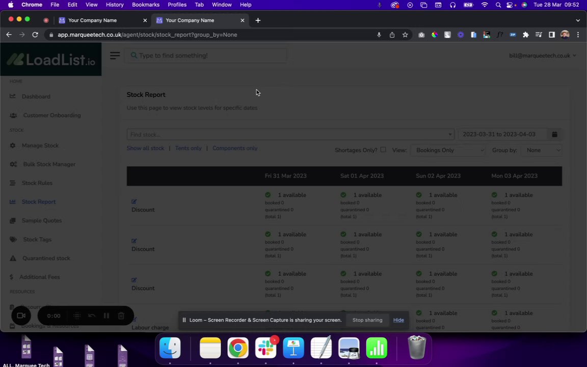Open Sample Quotes in sidebar
This screenshot has width=587, height=367.
[42, 221]
